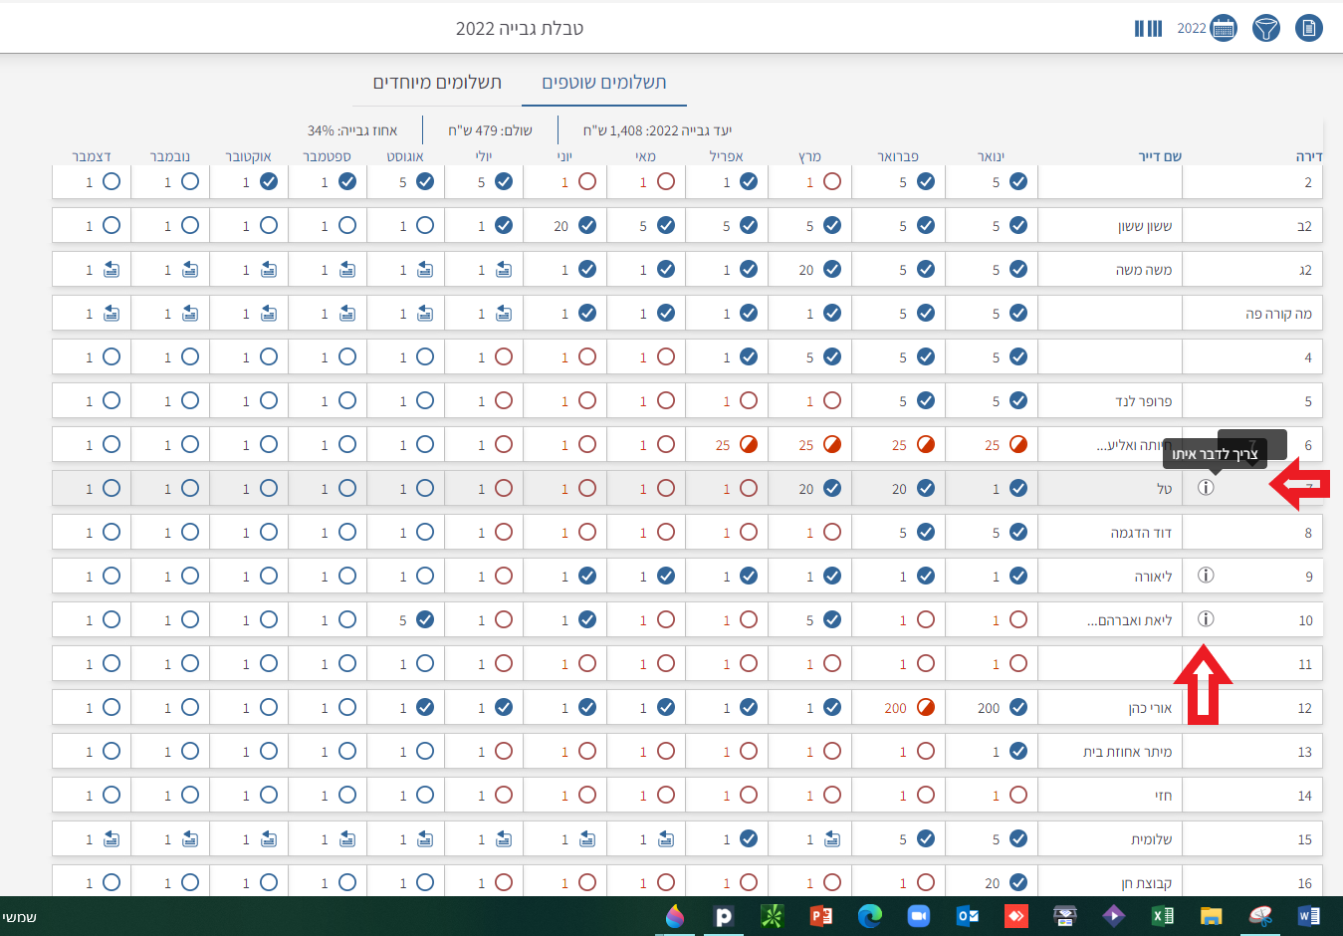Viewport: 1343px width, 936px height.
Task: Click the column bars view icon
Action: 1148,28
